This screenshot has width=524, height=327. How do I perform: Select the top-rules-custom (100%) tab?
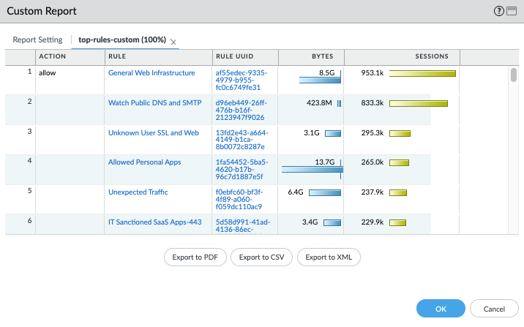pyautogui.click(x=122, y=40)
